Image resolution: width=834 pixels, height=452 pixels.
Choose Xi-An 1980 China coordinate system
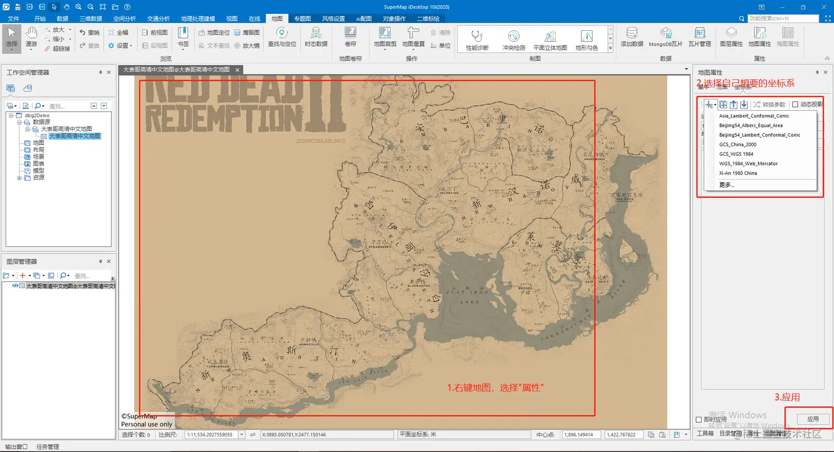click(738, 173)
